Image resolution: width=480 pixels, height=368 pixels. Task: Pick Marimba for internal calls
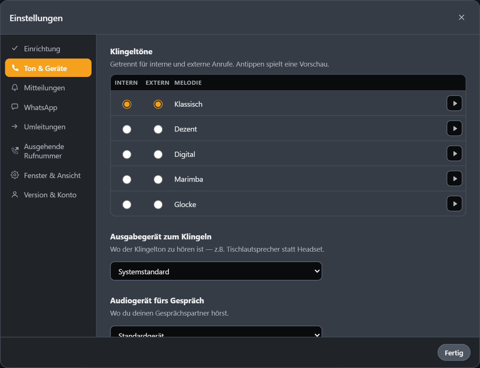point(127,180)
